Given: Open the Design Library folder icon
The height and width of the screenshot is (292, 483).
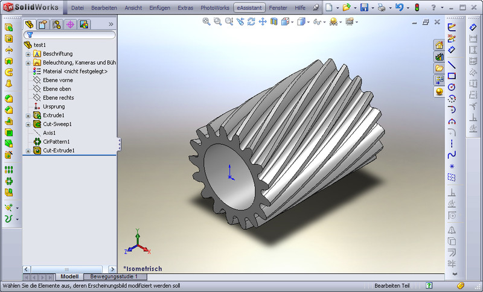Looking at the screenshot, I should (x=439, y=68).
